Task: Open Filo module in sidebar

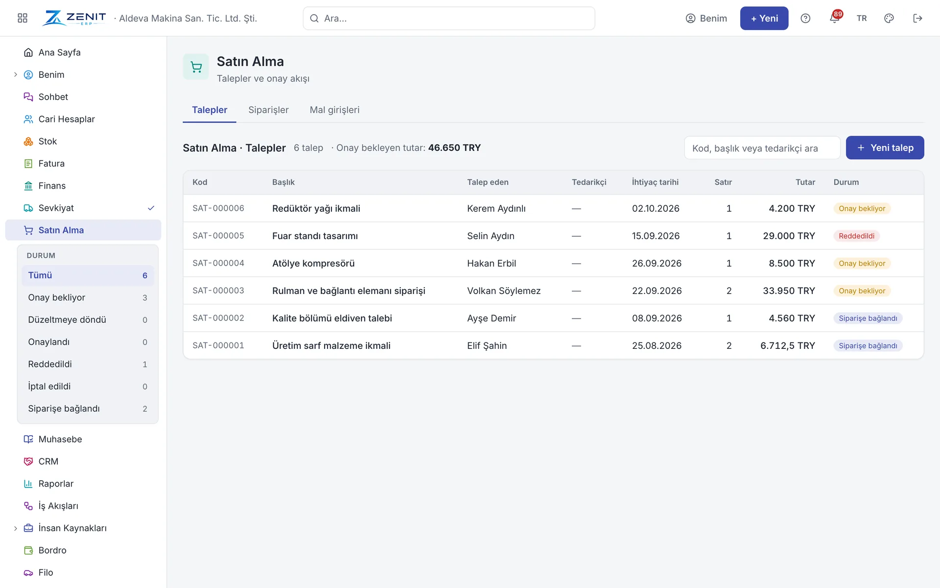Action: 83,572
